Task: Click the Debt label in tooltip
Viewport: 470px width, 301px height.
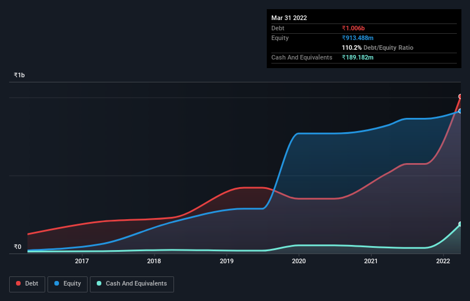Action: point(278,28)
